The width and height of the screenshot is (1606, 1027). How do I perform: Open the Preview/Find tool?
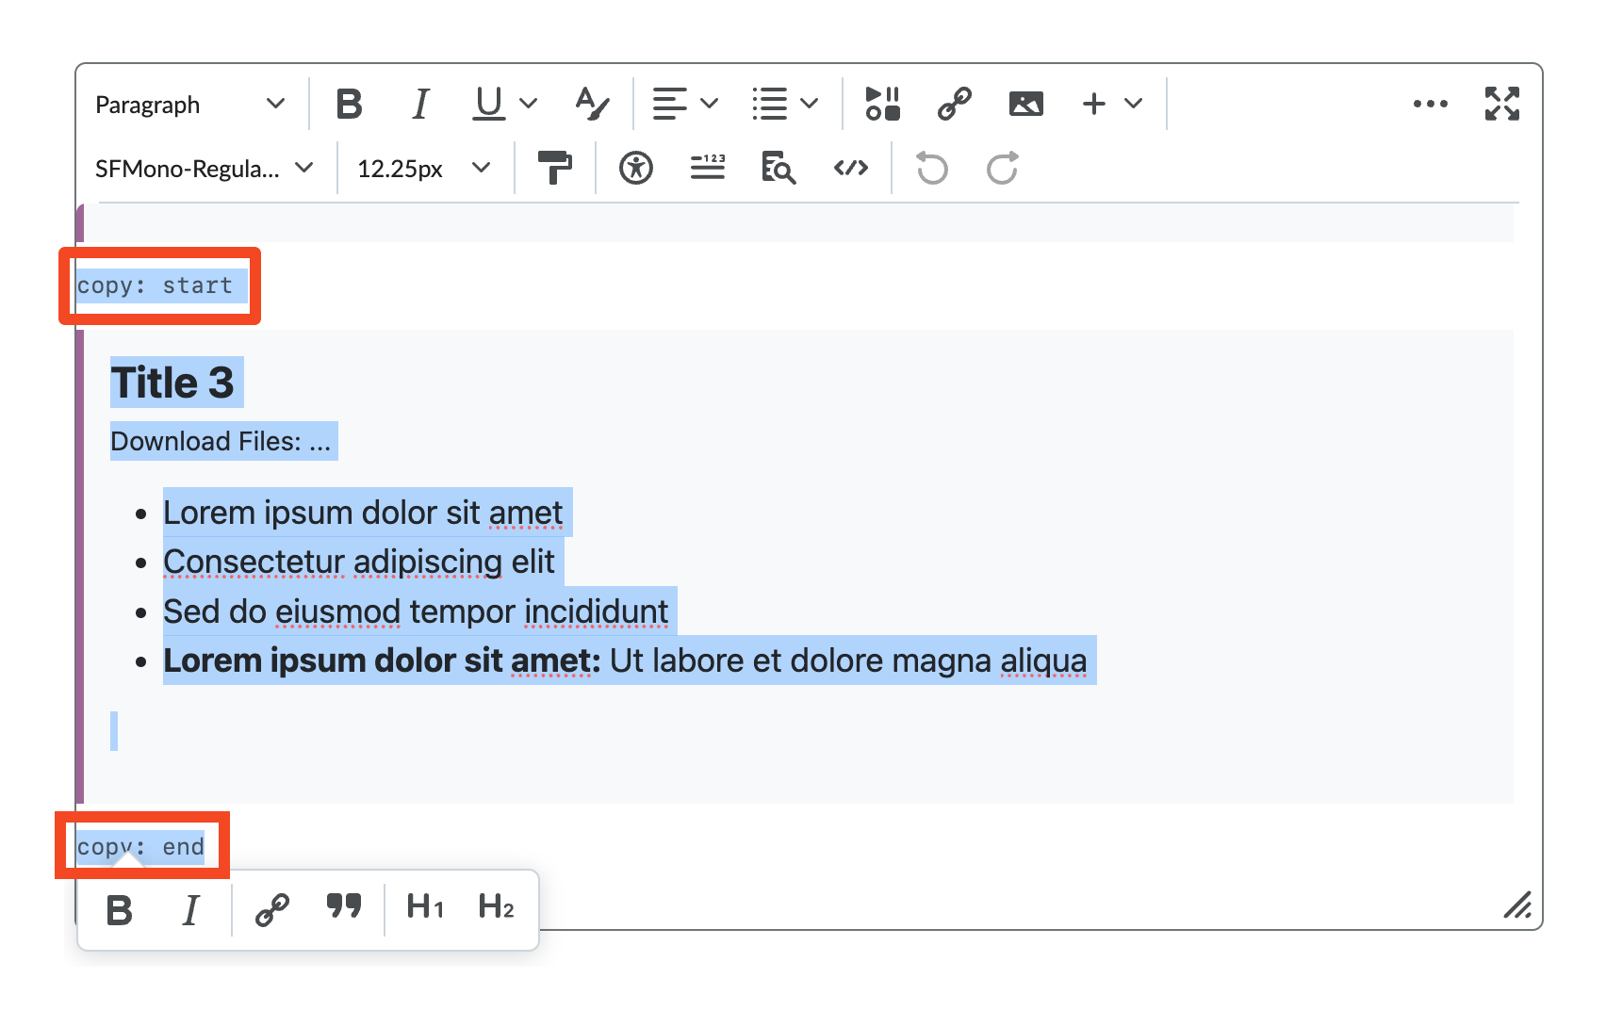pos(777,168)
